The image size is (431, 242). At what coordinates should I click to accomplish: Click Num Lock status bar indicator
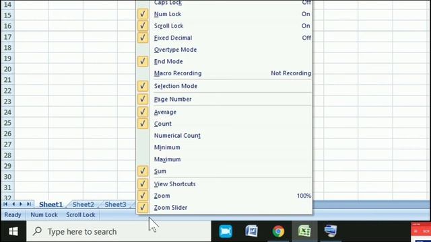pyautogui.click(x=44, y=215)
